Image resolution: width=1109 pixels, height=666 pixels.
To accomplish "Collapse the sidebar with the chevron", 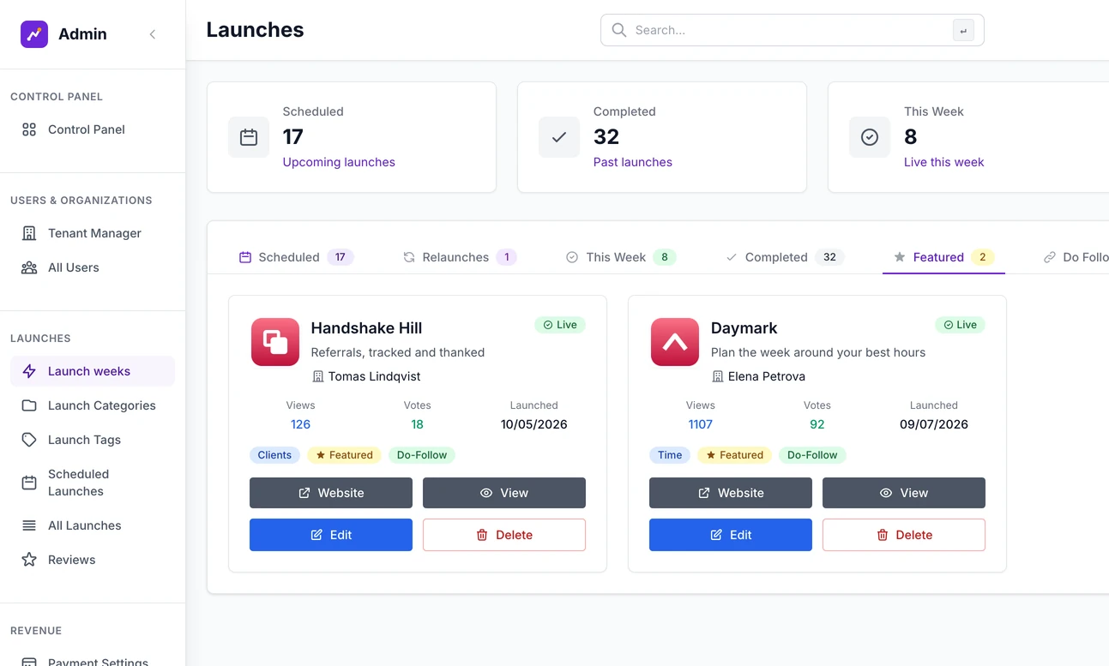I will 153,34.
